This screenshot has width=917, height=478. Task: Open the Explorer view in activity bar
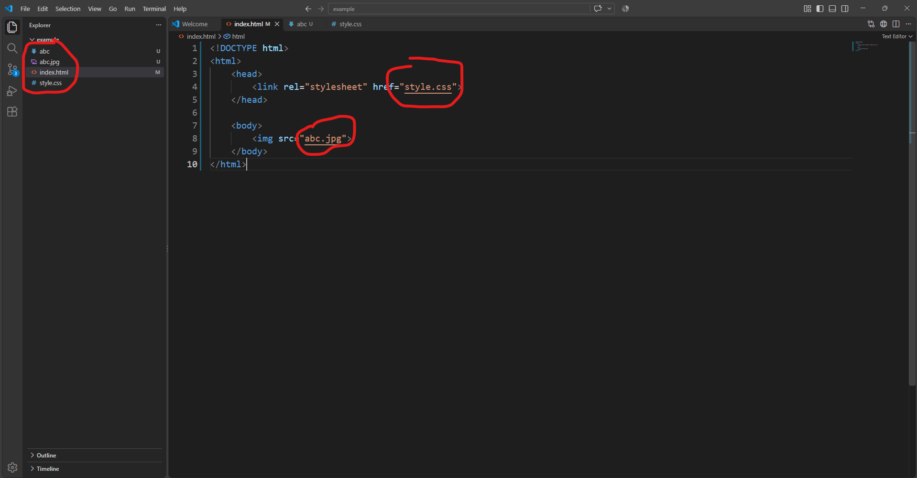click(x=12, y=27)
